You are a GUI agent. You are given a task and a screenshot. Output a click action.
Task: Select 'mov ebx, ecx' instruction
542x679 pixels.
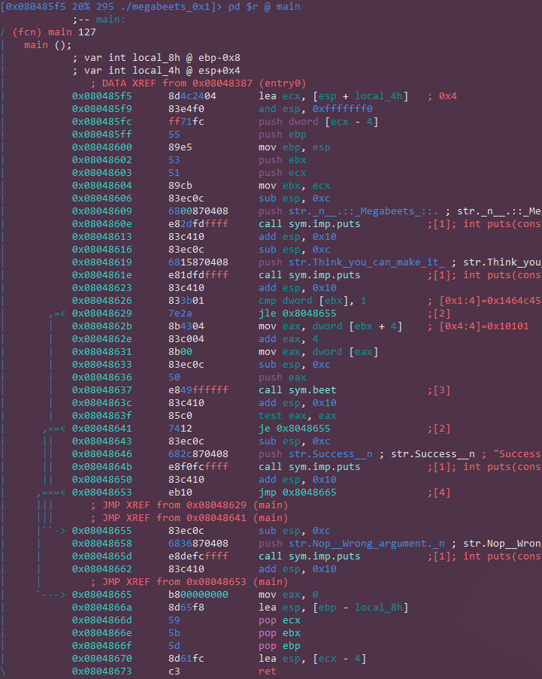[295, 185]
